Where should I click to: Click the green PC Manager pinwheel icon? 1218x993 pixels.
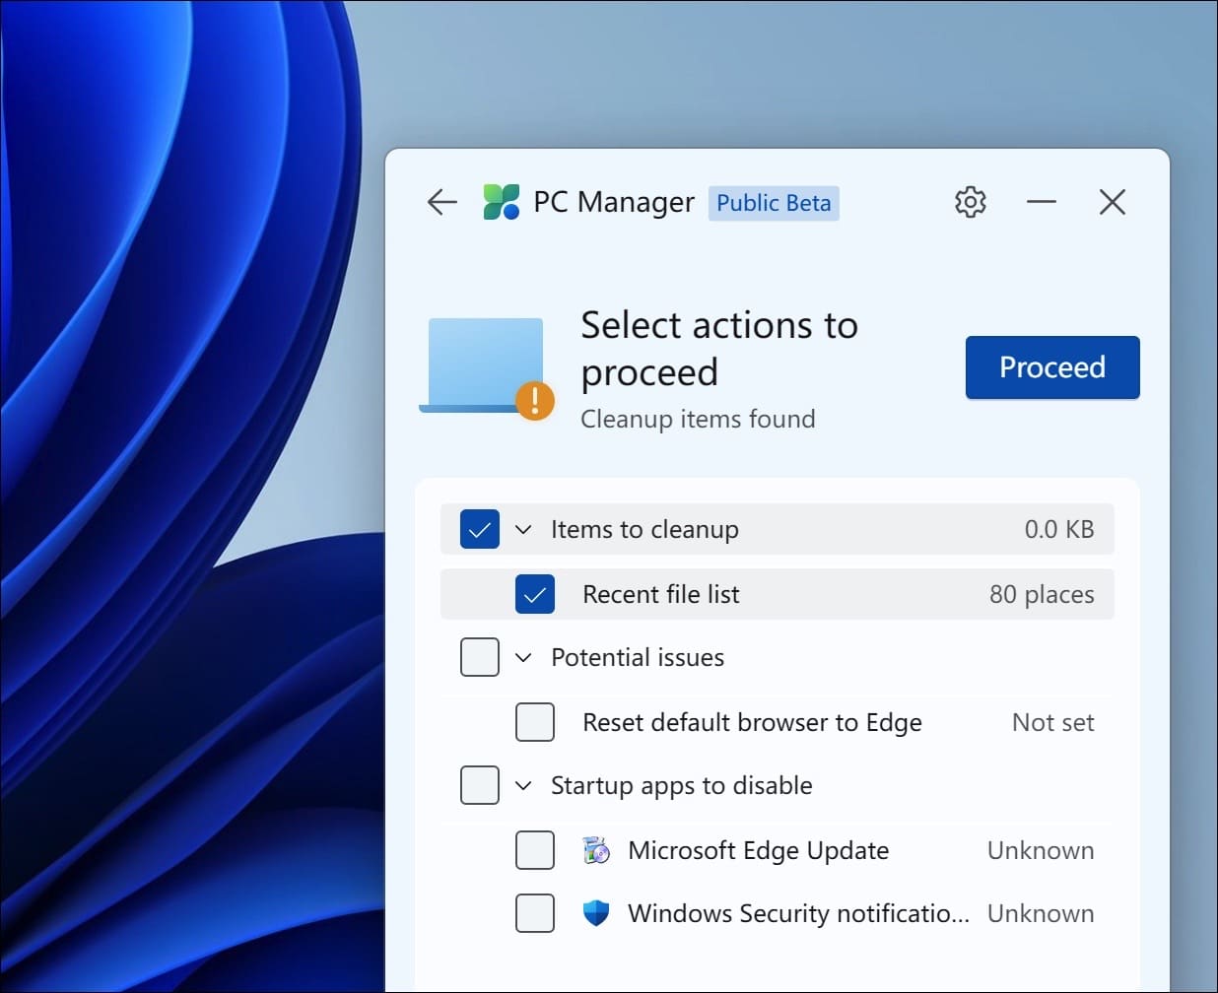point(501,201)
